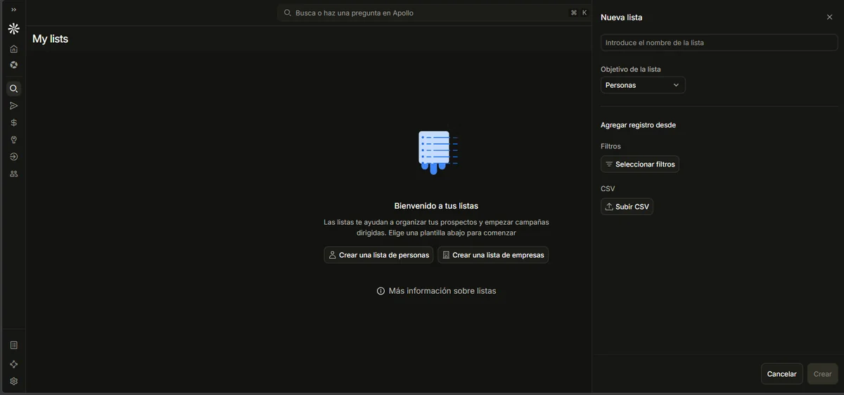The image size is (844, 395).
Task: Open Más información sobre listas link
Action: coord(442,291)
